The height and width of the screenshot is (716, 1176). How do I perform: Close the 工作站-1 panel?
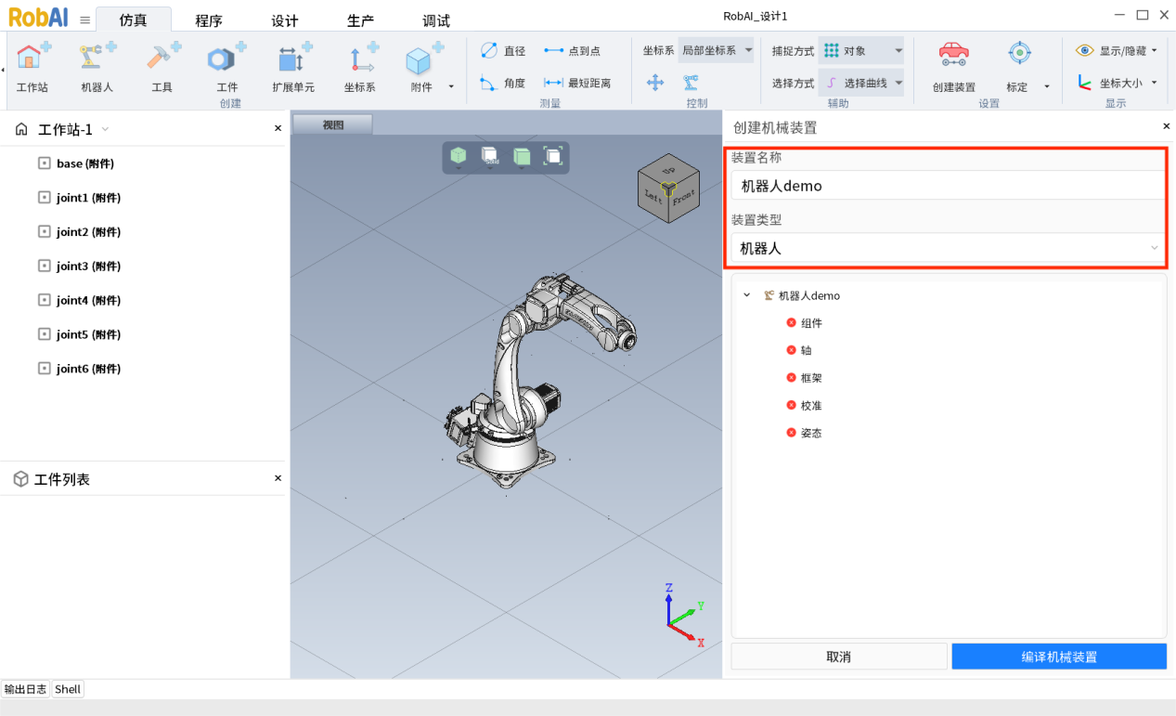coord(278,128)
